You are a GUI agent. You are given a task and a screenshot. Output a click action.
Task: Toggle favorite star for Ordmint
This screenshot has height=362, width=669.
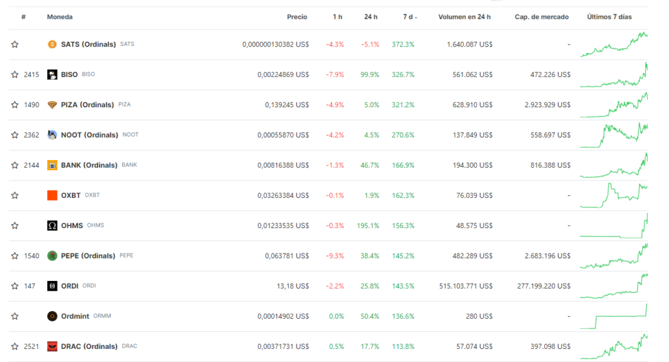[x=15, y=316]
